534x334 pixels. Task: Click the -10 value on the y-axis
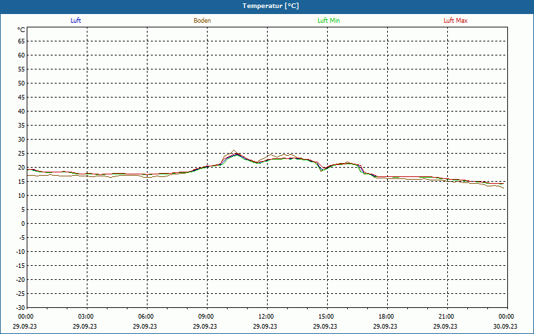(21, 252)
